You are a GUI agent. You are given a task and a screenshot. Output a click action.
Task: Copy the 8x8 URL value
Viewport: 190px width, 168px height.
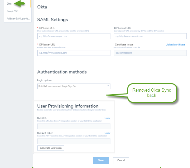pyautogui.click(x=108, y=118)
